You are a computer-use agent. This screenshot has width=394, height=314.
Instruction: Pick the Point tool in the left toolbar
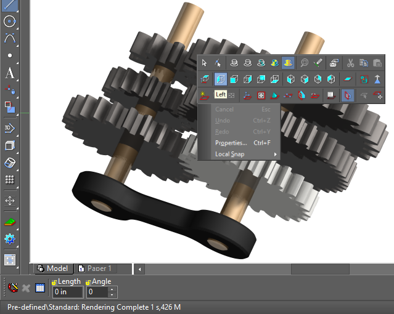(x=9, y=55)
